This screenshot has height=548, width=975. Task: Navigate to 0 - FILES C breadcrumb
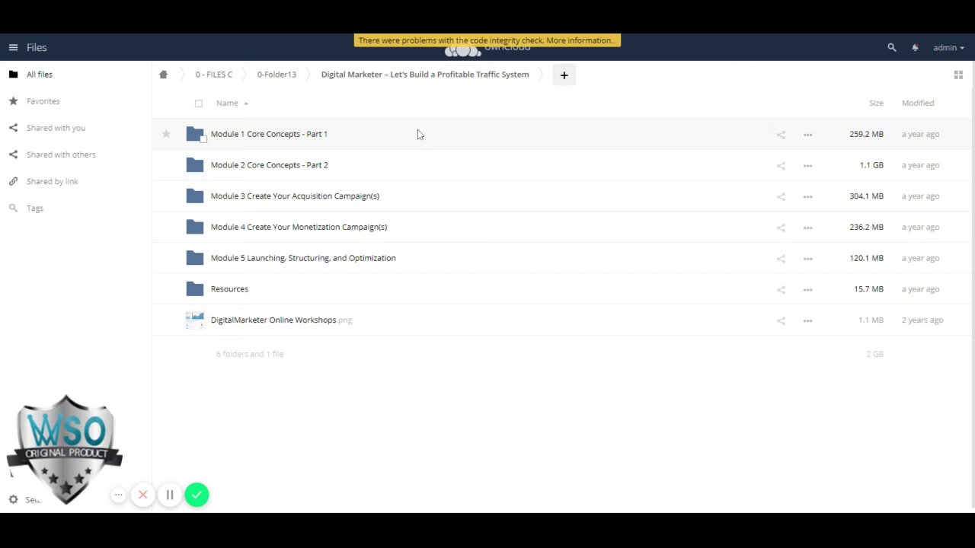point(214,75)
